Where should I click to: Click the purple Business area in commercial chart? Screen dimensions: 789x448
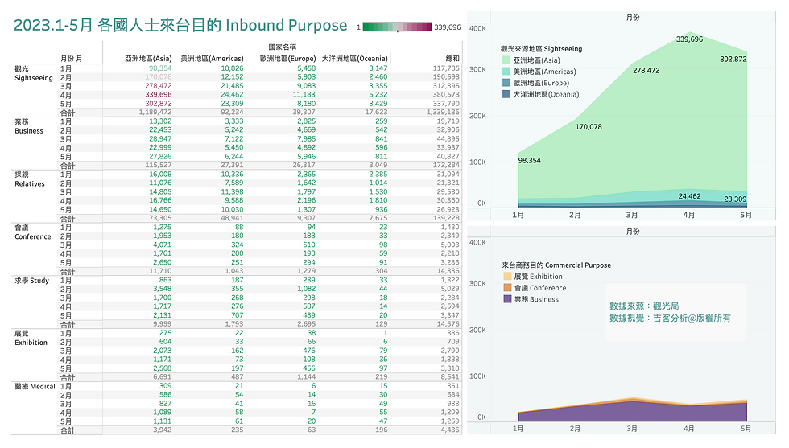click(x=632, y=413)
